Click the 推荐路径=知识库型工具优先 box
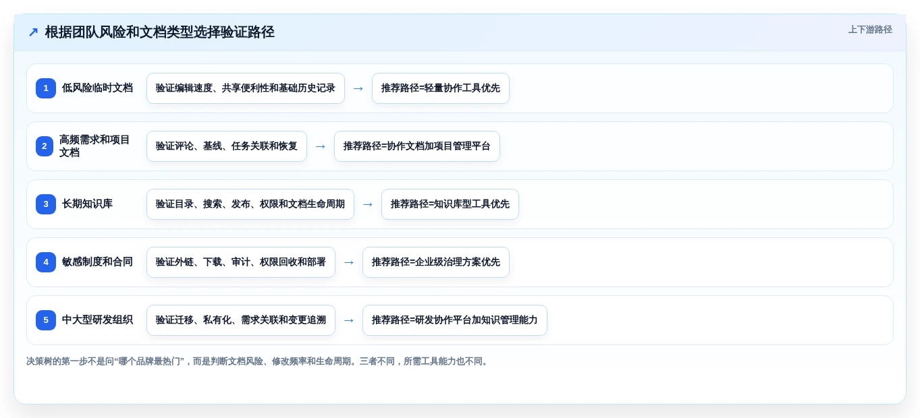The height and width of the screenshot is (418, 920). pos(450,204)
